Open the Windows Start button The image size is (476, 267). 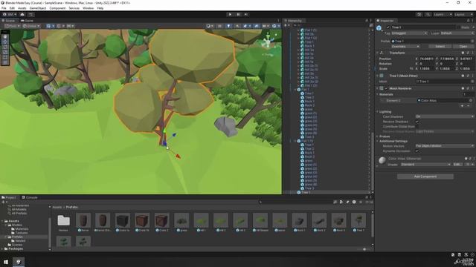pos(6,262)
